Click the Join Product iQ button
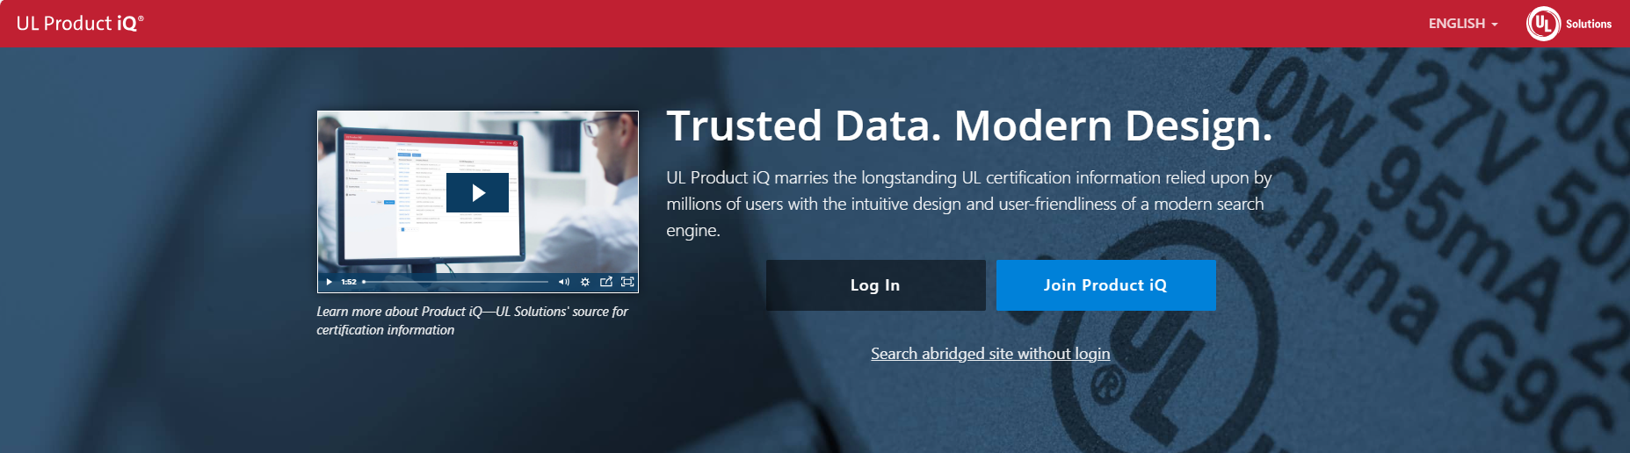Image resolution: width=1630 pixels, height=453 pixels. click(x=1105, y=285)
